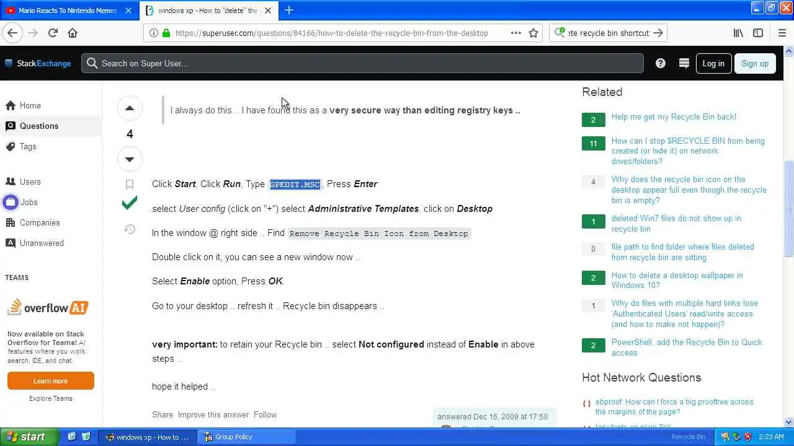Click the Windows Start button
The height and width of the screenshot is (446, 794).
(29, 437)
